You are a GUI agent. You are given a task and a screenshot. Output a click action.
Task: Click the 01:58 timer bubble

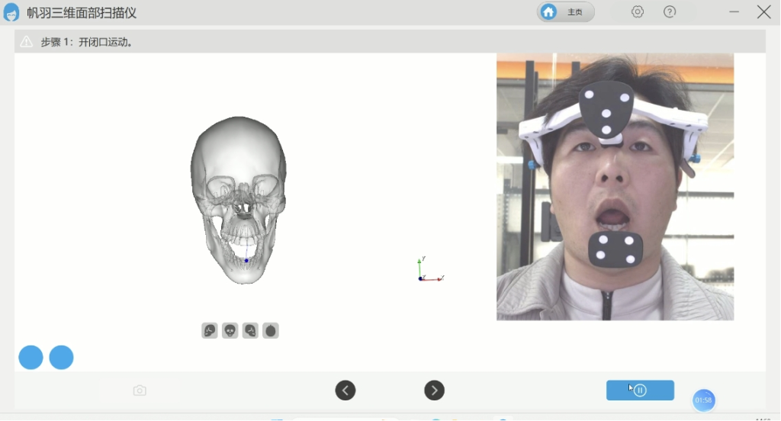pos(703,400)
